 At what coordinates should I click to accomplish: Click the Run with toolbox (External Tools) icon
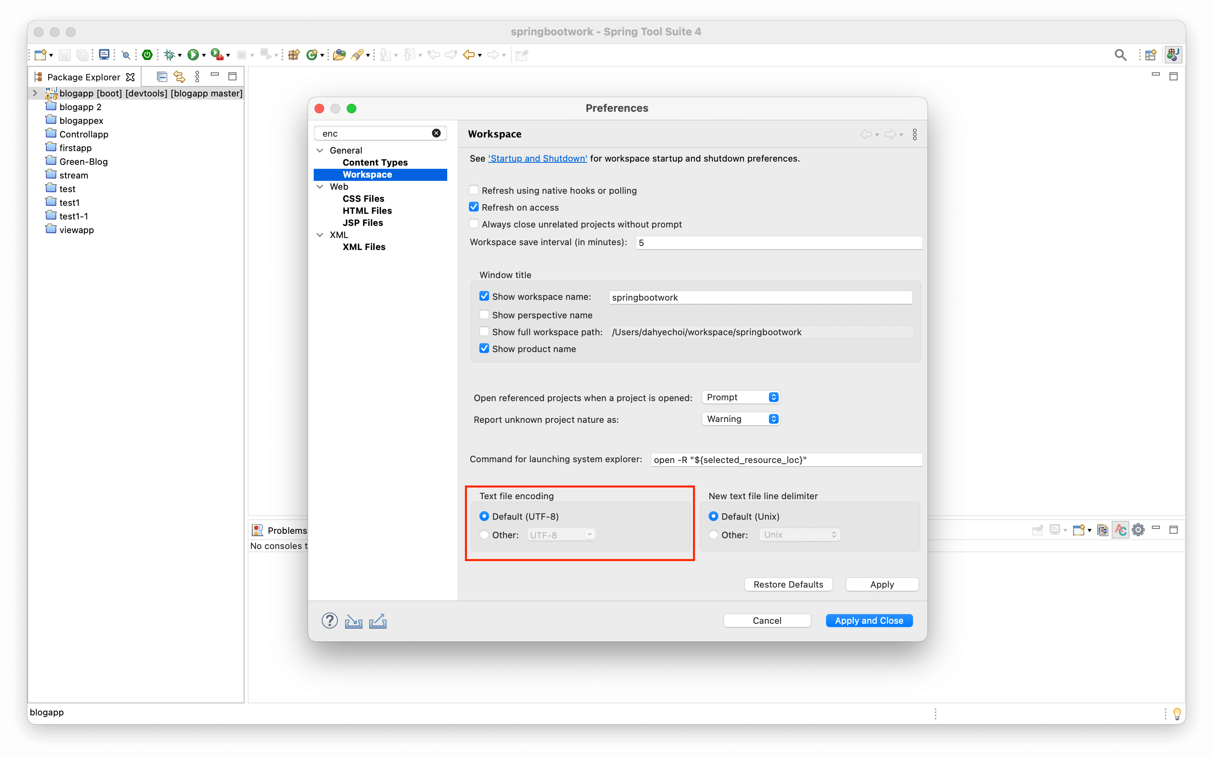tap(217, 55)
